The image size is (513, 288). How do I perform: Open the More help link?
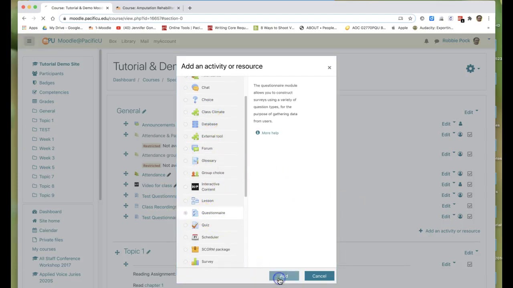pyautogui.click(x=270, y=133)
